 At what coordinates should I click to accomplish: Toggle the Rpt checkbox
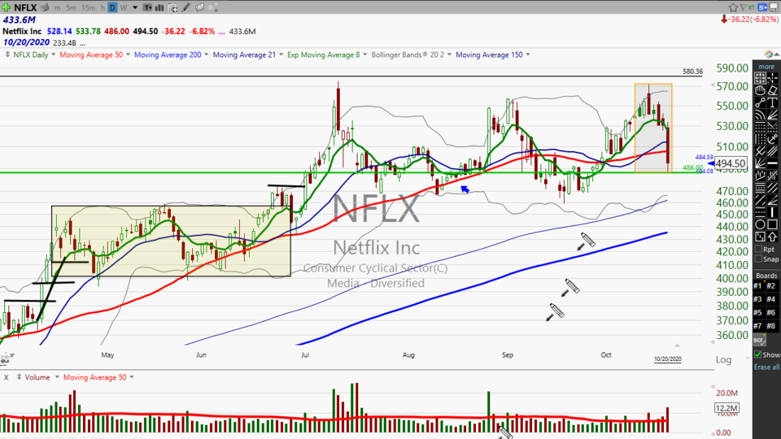[758, 249]
